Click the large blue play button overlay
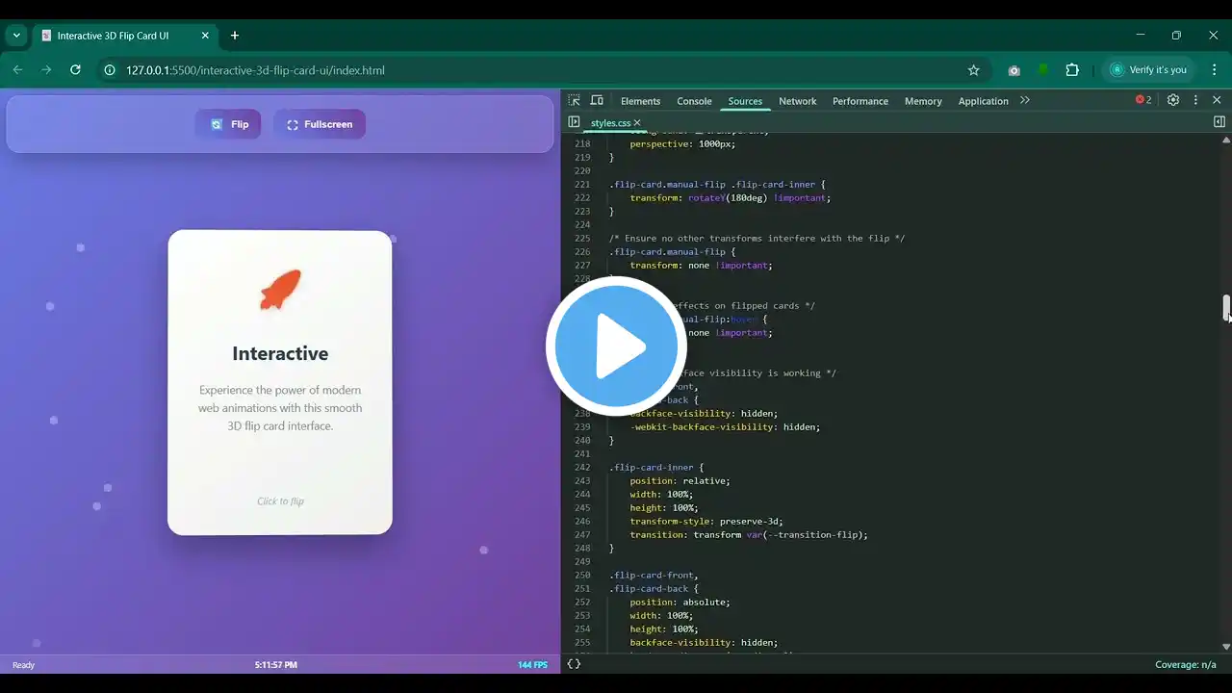 point(616,346)
